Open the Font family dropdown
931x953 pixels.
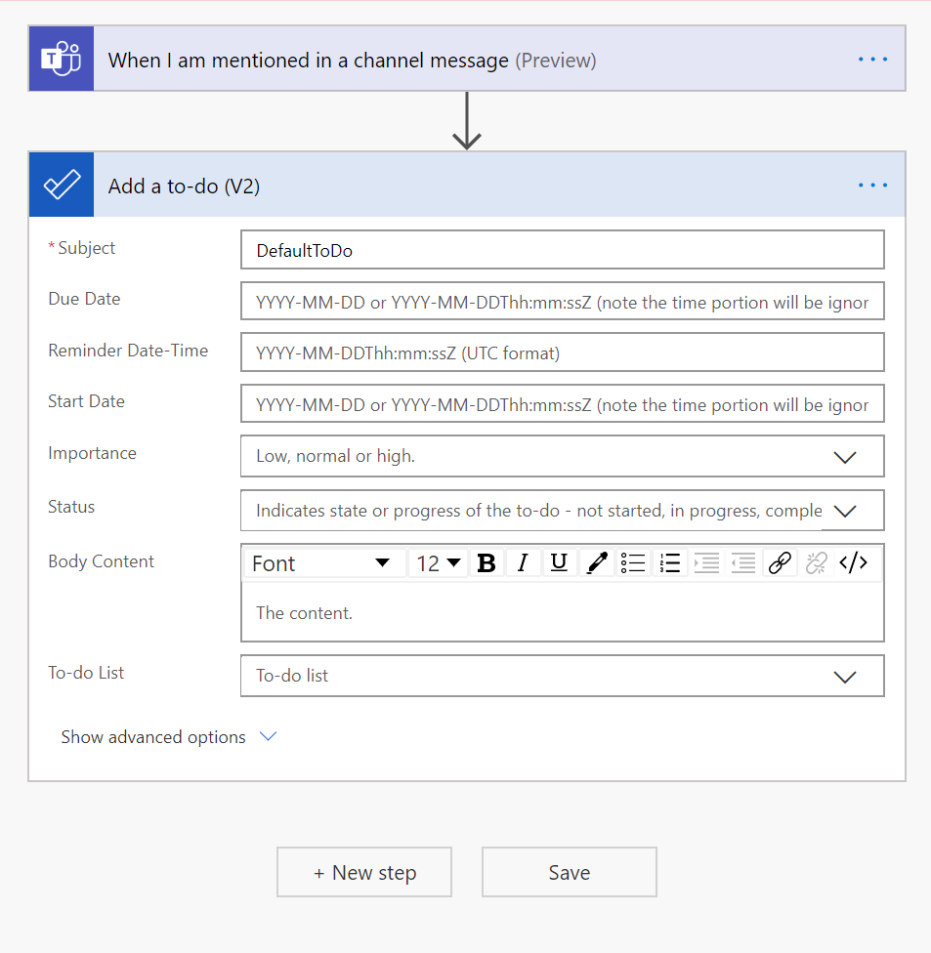point(325,563)
